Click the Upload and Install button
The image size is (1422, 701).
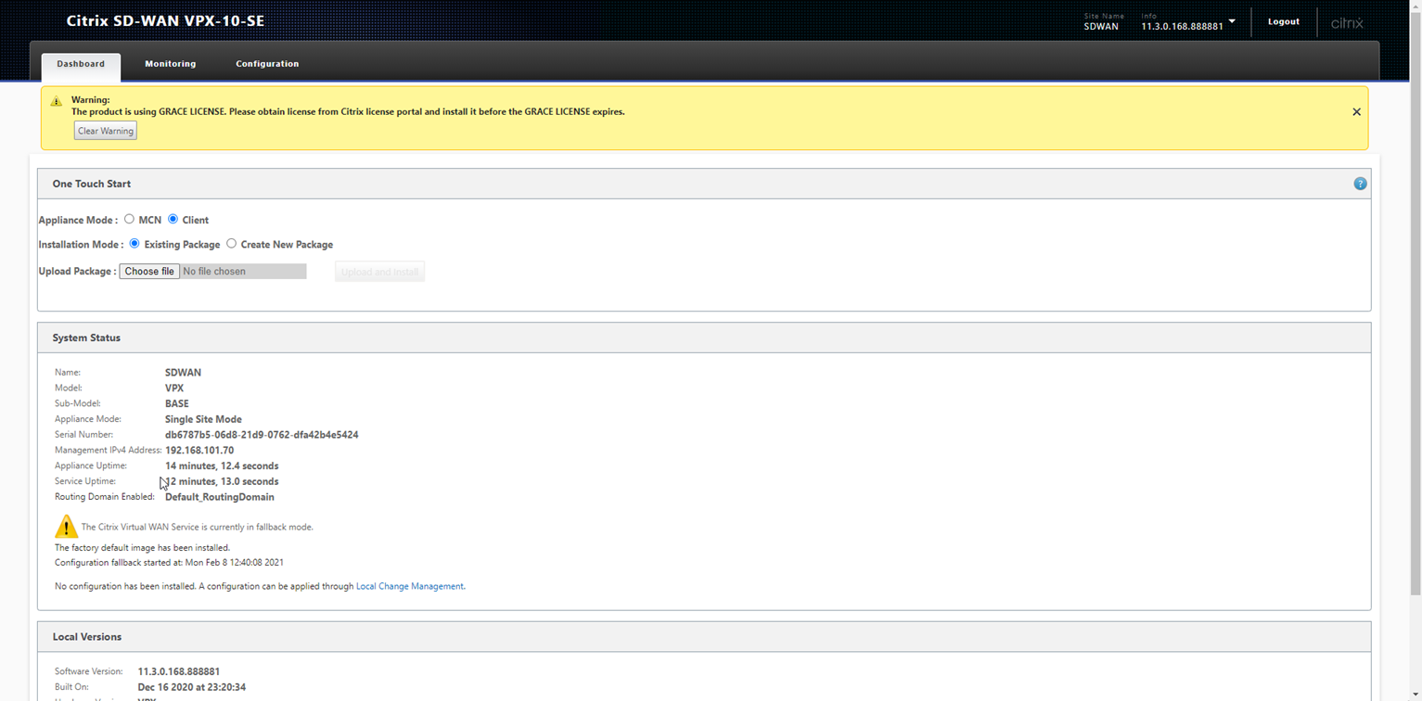click(379, 272)
